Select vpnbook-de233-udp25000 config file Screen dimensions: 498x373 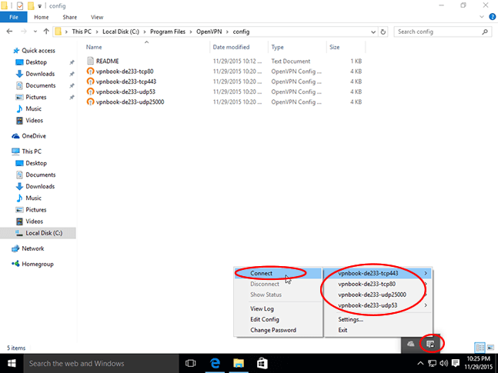coord(130,102)
